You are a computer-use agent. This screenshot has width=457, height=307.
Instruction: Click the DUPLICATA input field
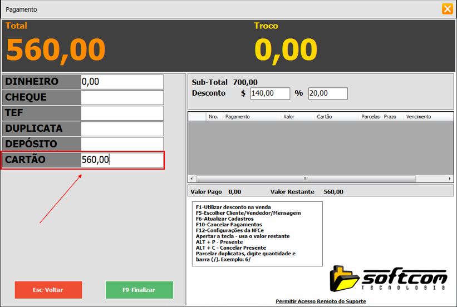(x=122, y=128)
